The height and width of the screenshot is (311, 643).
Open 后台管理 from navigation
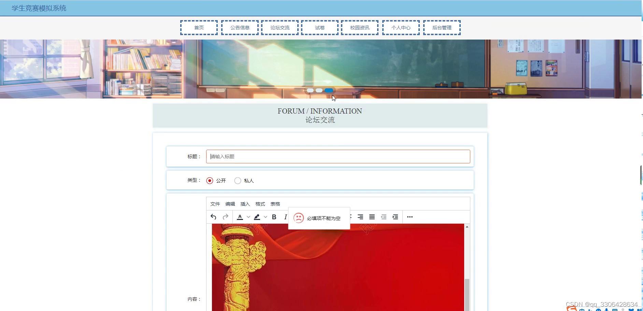tap(442, 28)
